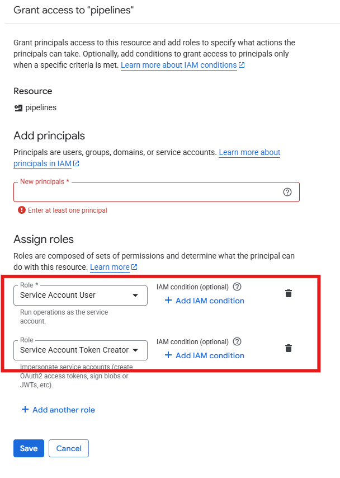Open Learn more link under Assign roles
The height and width of the screenshot is (478, 340).
pyautogui.click(x=110, y=267)
